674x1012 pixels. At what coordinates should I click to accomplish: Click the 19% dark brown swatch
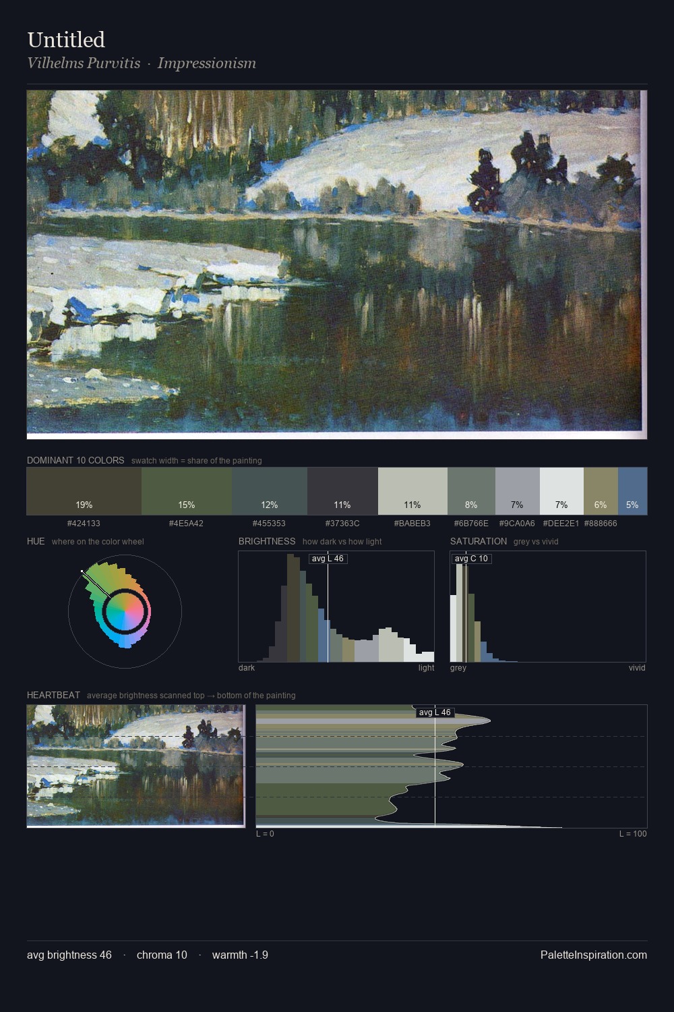pos(84,491)
